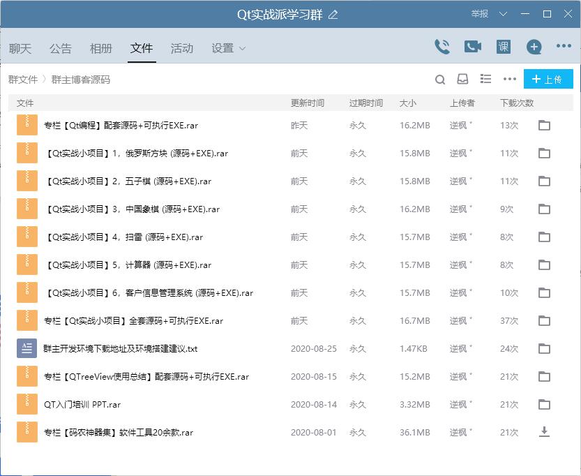Select file 6, 客户信息管理系统 (源码+EXE).rar
Viewport: 581px width, 476px height.
148,293
